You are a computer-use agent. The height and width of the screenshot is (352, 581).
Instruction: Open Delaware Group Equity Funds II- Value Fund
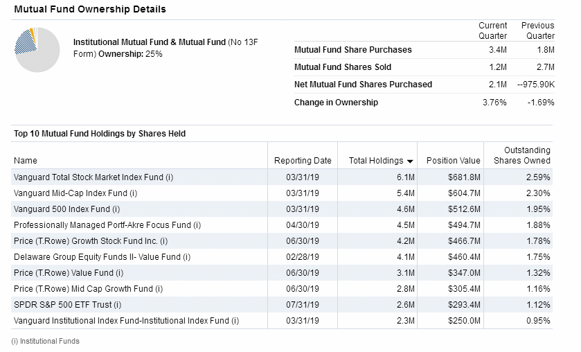[x=102, y=257]
